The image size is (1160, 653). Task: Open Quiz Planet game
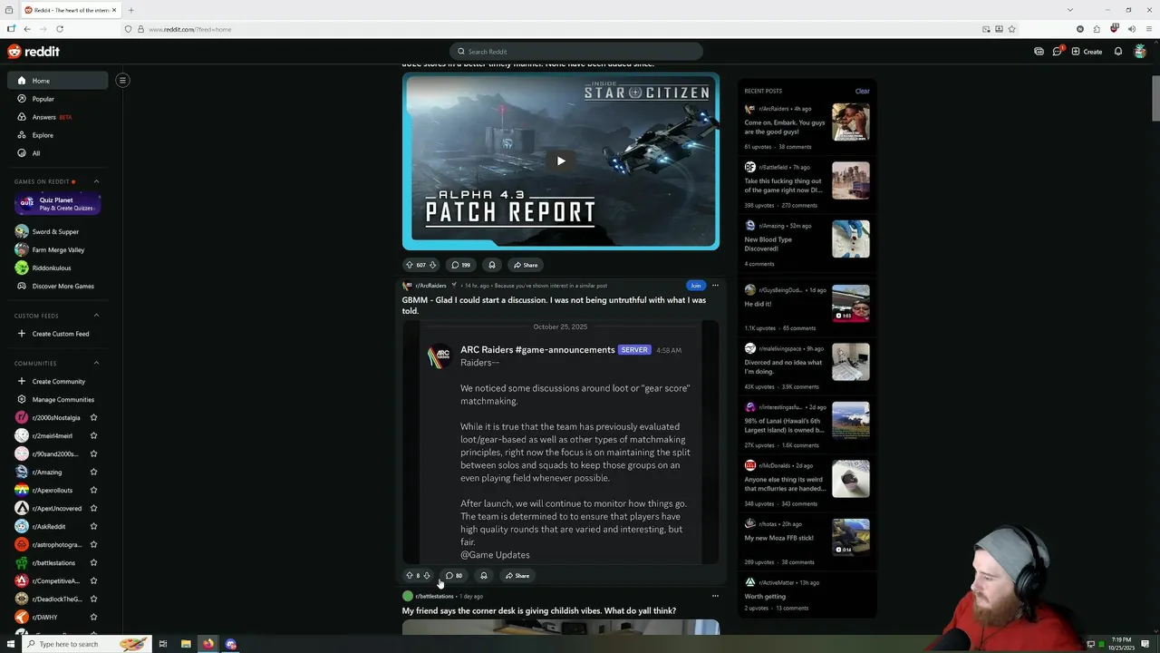click(57, 204)
